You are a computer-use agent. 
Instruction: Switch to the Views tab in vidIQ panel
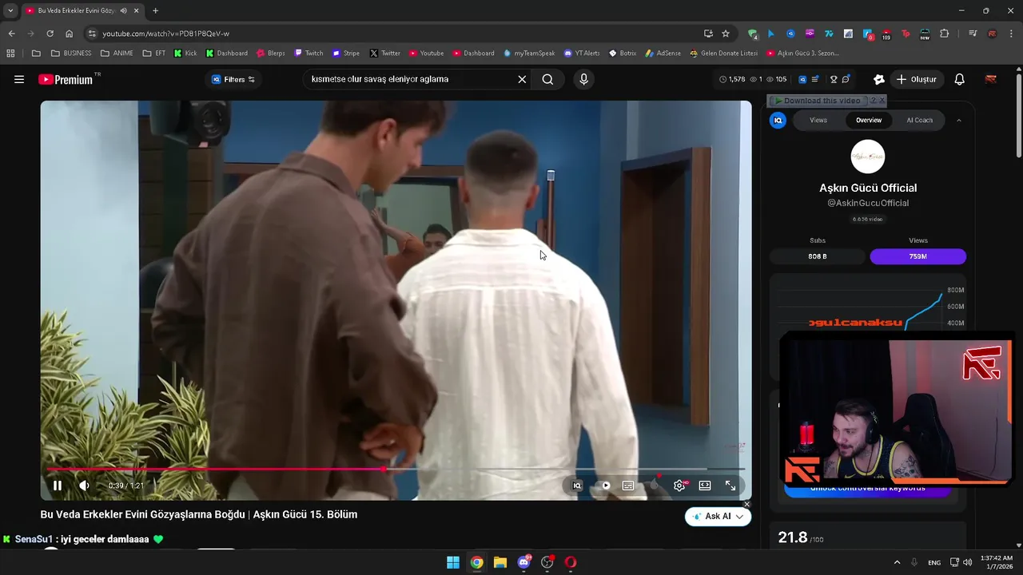point(818,120)
